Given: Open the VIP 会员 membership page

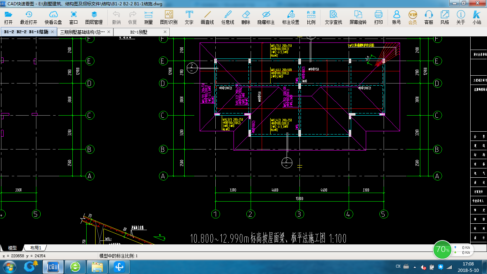Looking at the screenshot, I should 412,17.
